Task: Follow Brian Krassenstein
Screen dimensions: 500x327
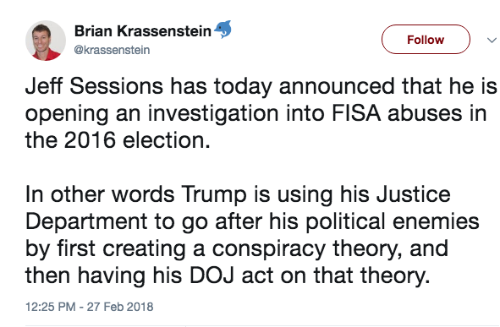Action: [x=426, y=40]
